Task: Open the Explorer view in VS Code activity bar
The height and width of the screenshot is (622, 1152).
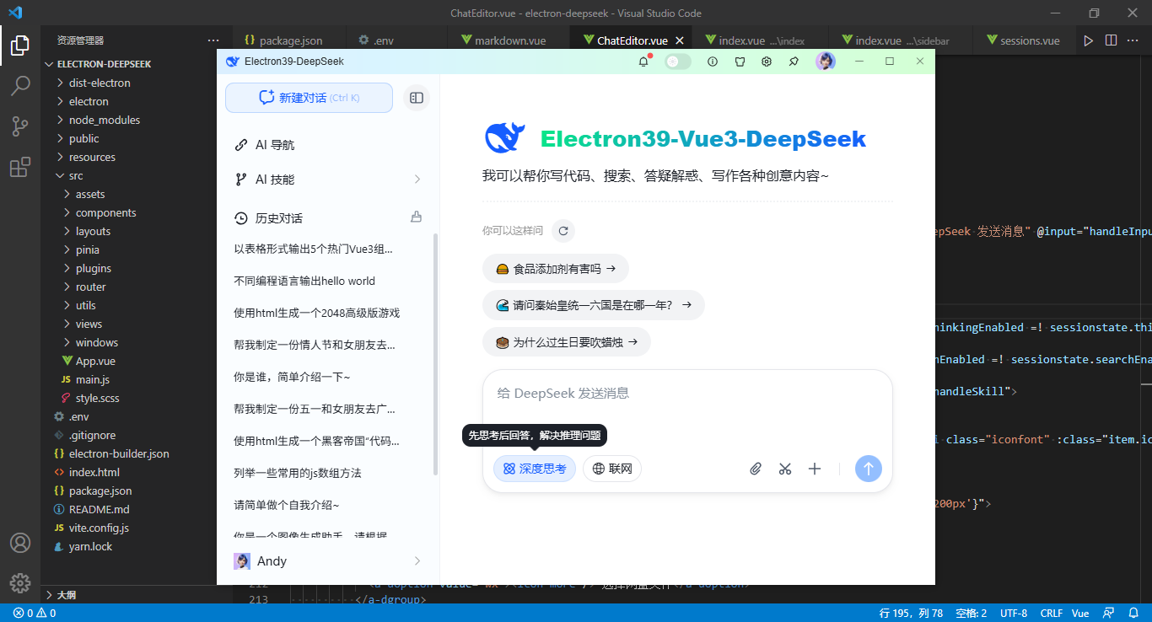Action: tap(20, 46)
